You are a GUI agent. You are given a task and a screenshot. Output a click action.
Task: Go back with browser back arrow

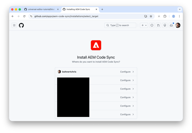coord(13,16)
